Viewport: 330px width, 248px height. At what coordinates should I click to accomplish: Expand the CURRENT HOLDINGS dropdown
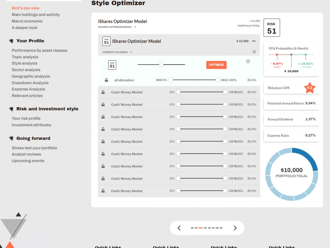[x=117, y=52]
